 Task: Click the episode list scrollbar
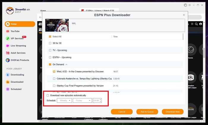(183, 37)
